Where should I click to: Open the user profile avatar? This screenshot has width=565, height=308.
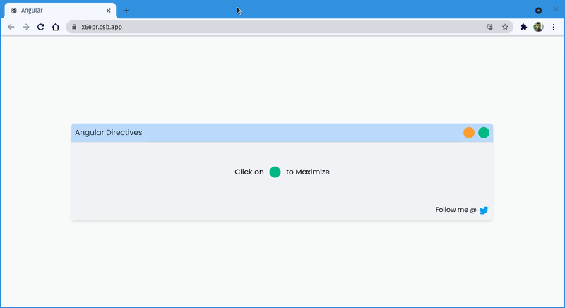538,27
